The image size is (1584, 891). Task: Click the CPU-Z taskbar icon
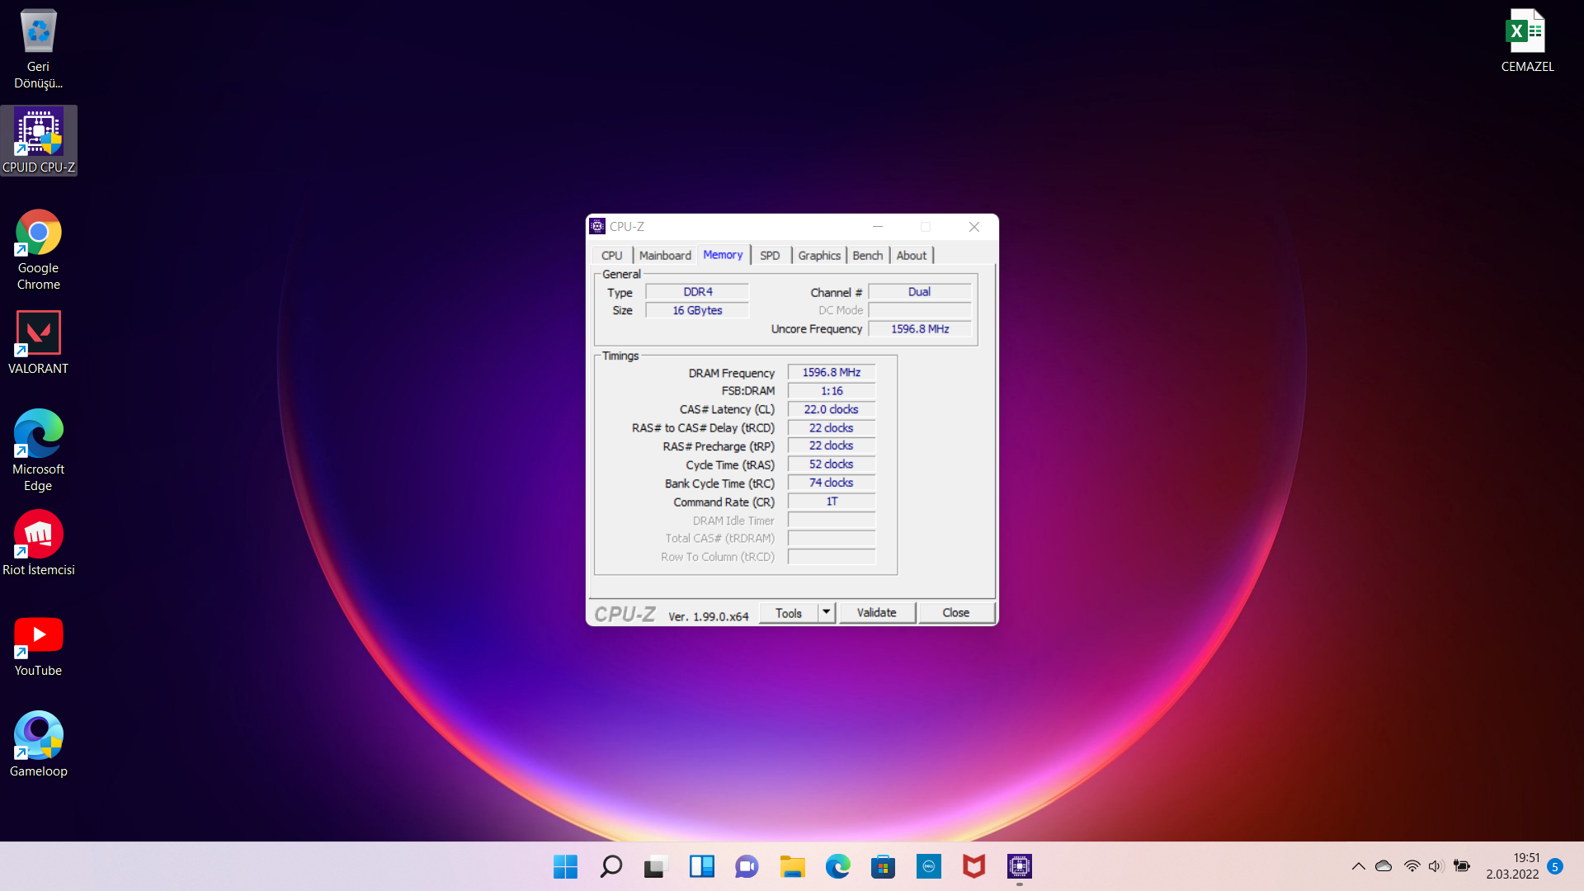pos(1019,866)
